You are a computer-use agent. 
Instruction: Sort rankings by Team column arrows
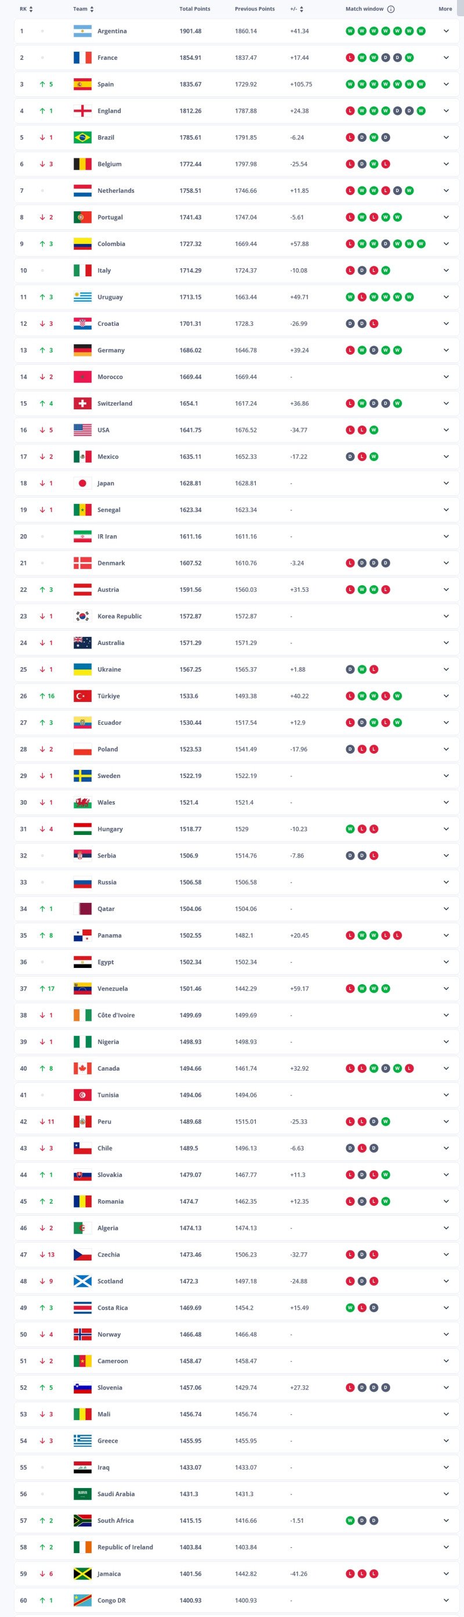point(92,9)
